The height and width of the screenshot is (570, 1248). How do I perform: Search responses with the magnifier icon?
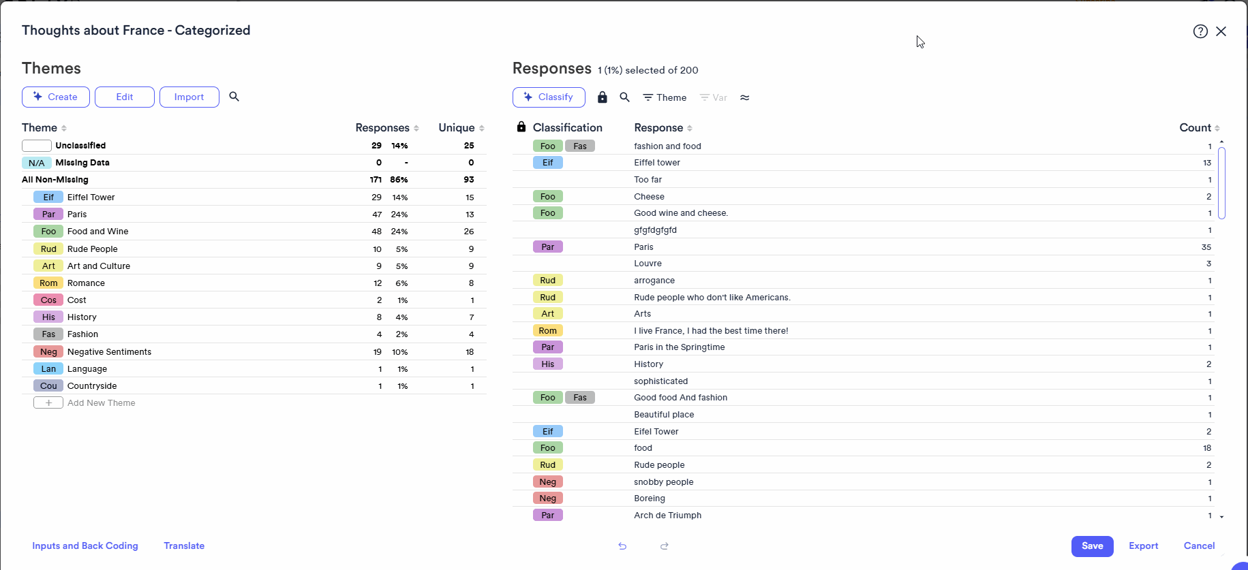[x=624, y=97]
